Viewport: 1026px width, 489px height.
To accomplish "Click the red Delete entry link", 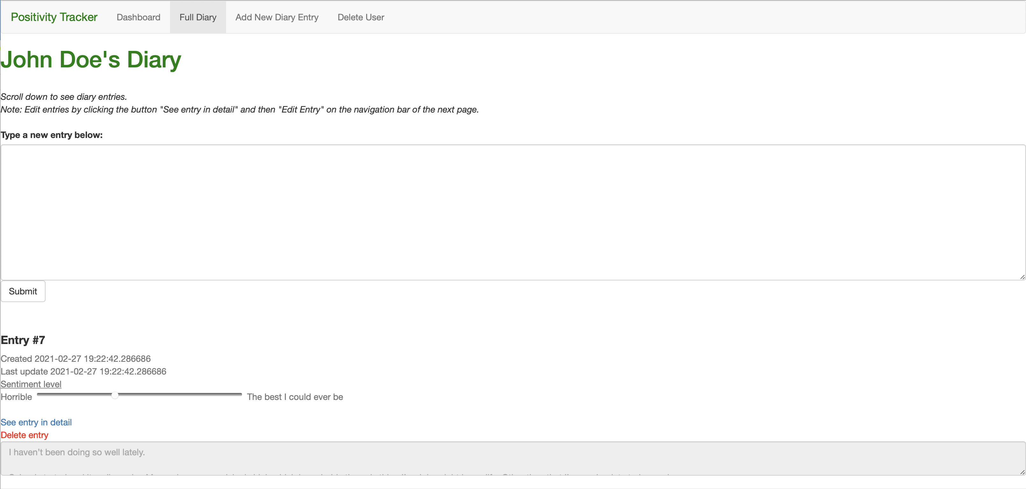I will tap(24, 435).
